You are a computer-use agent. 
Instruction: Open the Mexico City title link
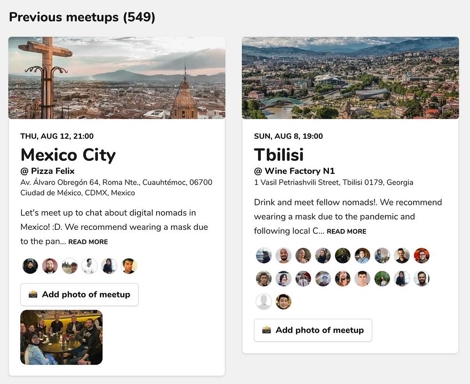point(68,155)
